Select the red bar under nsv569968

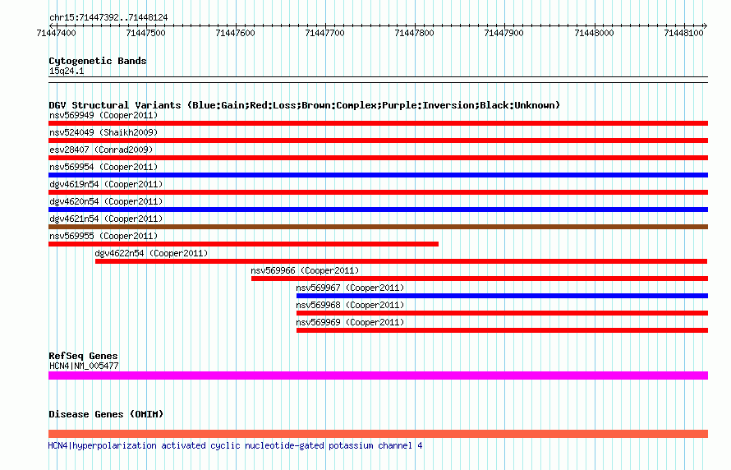point(502,313)
